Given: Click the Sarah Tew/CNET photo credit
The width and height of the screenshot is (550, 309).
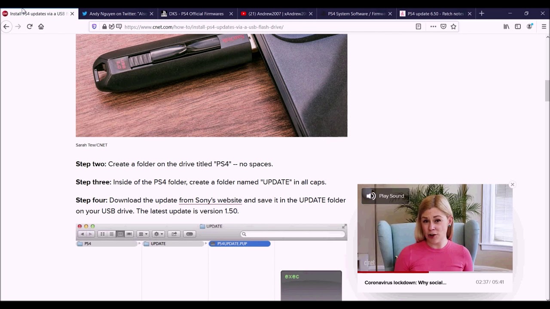Looking at the screenshot, I should click(92, 145).
